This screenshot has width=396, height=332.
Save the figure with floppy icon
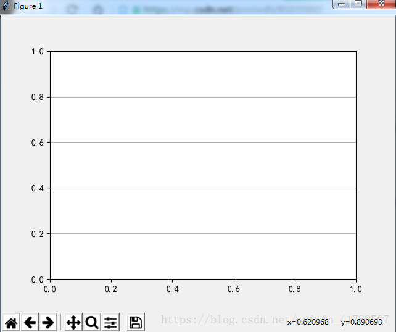click(x=136, y=322)
